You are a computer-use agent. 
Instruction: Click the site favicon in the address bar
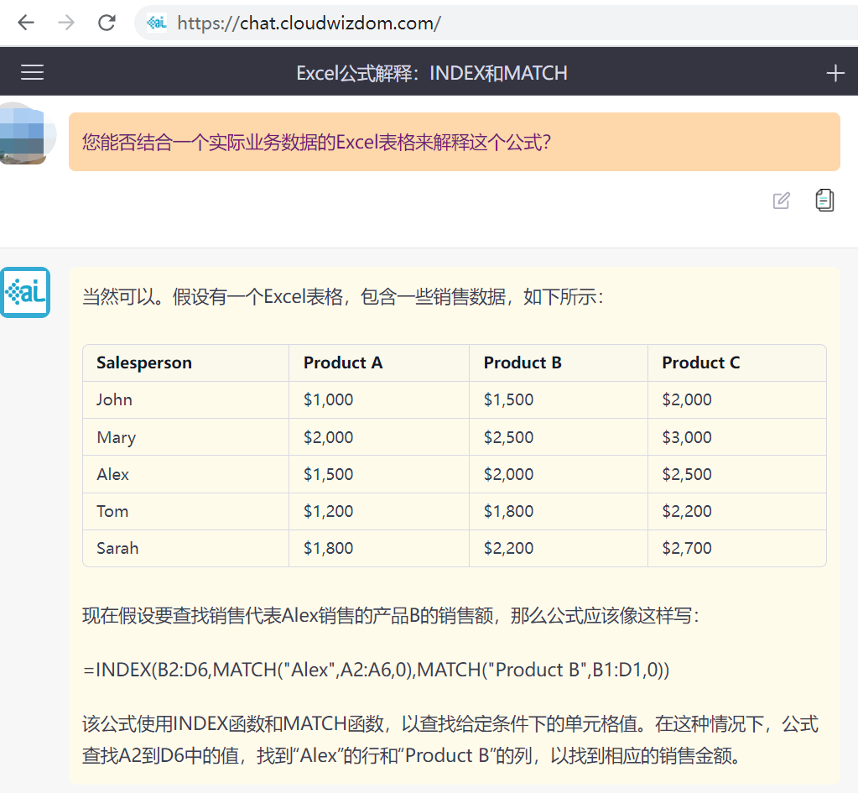tap(157, 23)
